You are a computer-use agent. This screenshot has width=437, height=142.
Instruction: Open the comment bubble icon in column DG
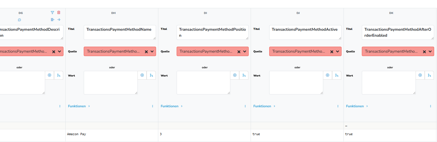(x=19, y=20)
